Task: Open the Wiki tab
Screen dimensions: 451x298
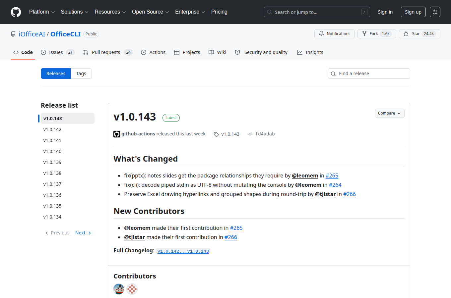Action: pos(217,52)
